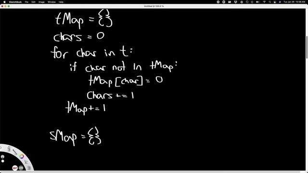The height and width of the screenshot is (173, 308).
Task: Open the Help menu
Action: pos(61,2)
